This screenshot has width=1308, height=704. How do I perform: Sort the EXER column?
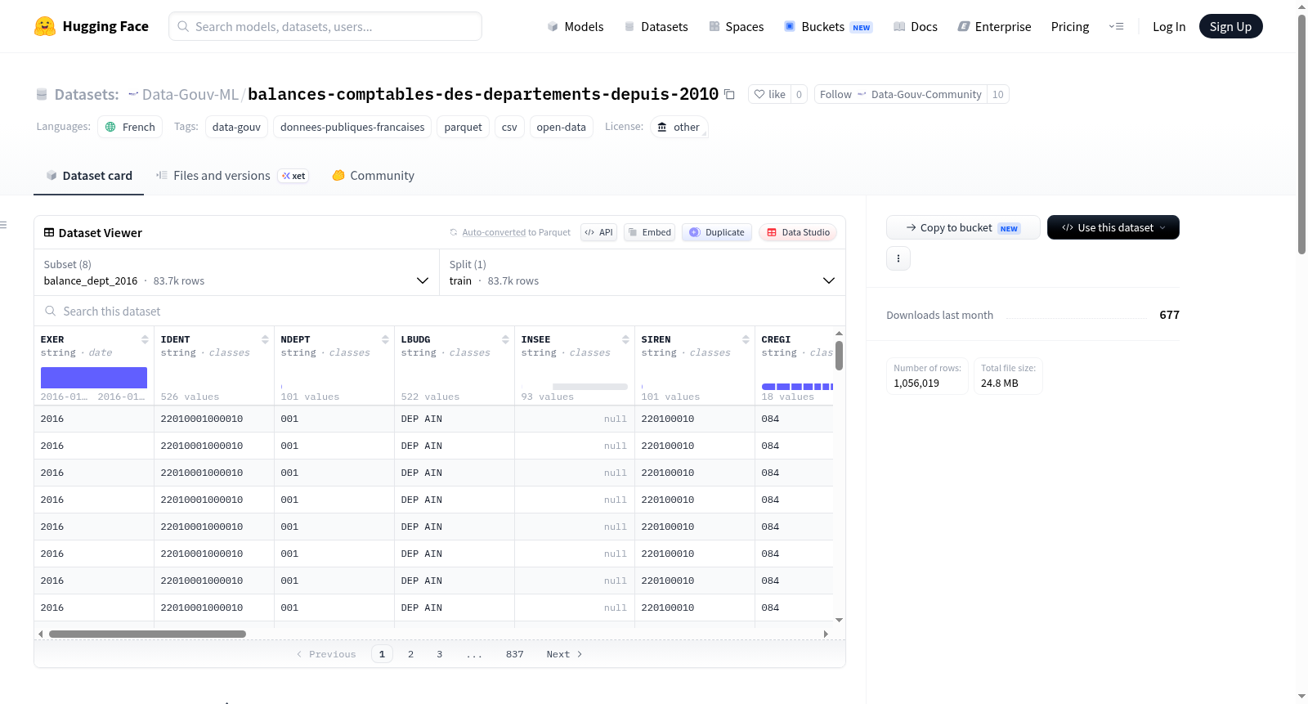[145, 339]
